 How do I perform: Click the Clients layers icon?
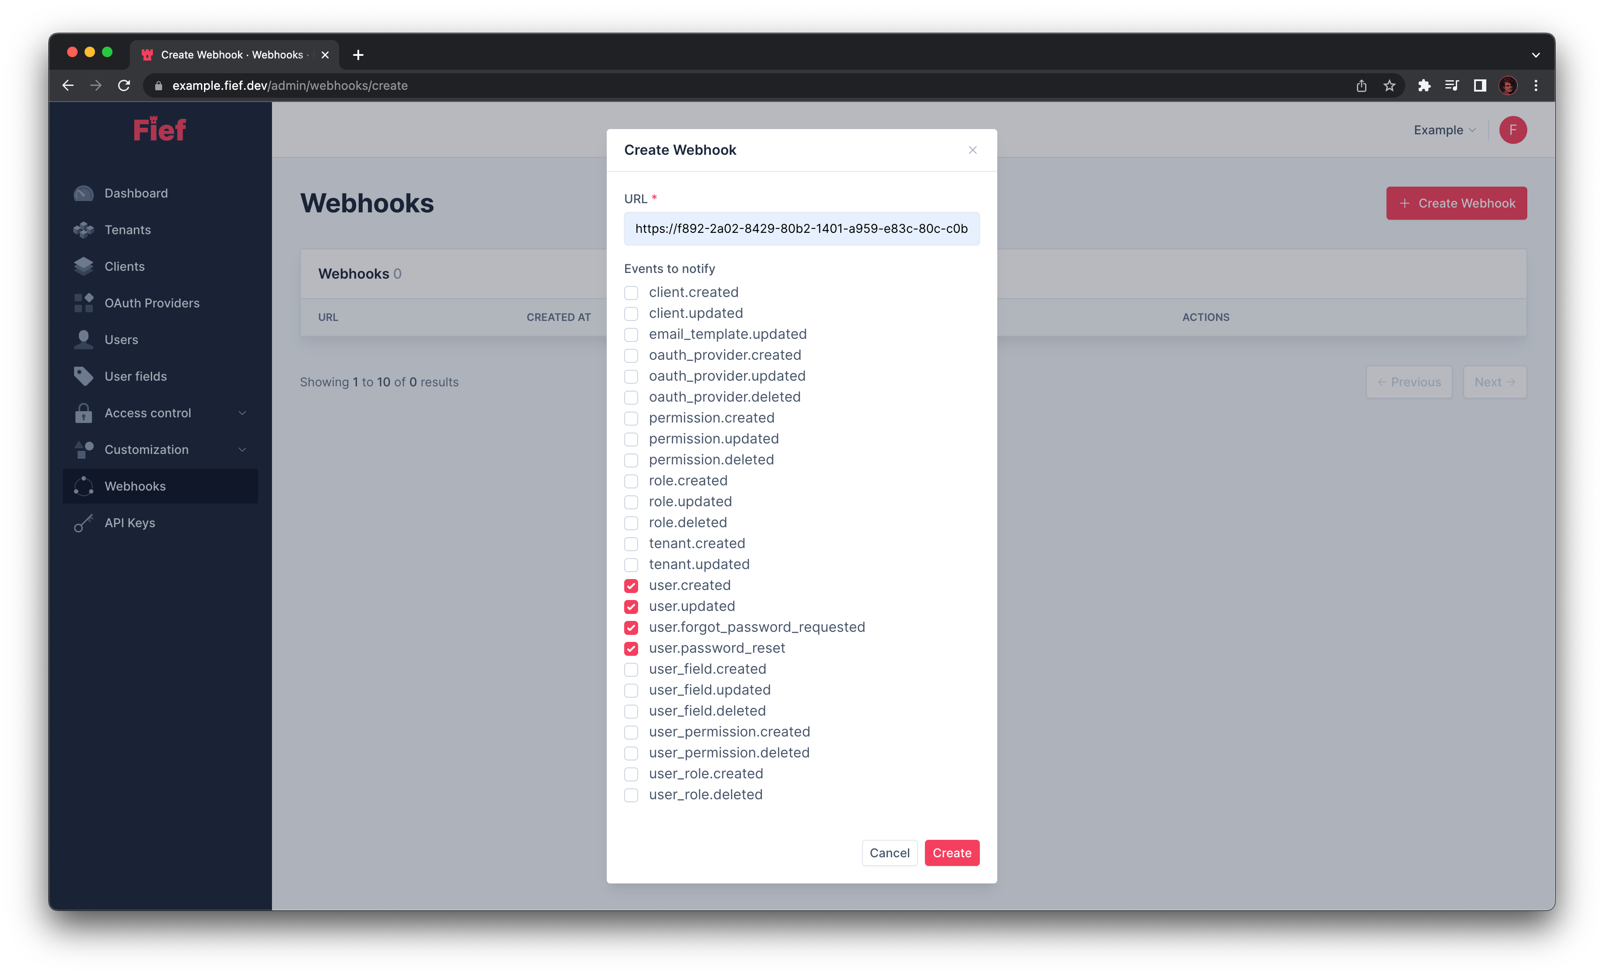pos(83,266)
